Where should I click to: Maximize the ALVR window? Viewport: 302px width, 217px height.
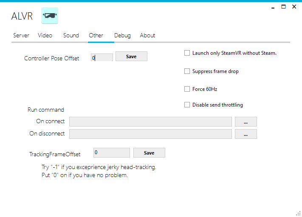pos(283,7)
